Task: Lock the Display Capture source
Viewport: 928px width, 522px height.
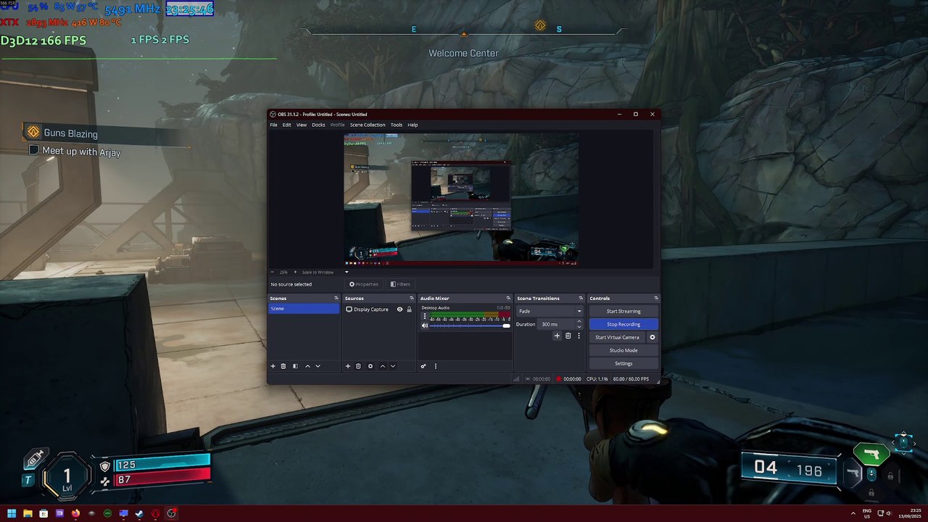Action: 409,310
